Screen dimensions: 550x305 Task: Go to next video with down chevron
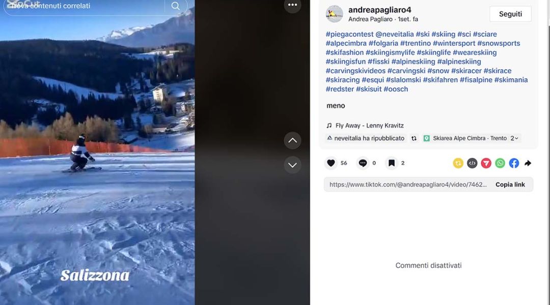click(292, 165)
